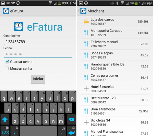153x136 pixels.
Task: Open the Restaurante 123 entry
Action: 115,100
